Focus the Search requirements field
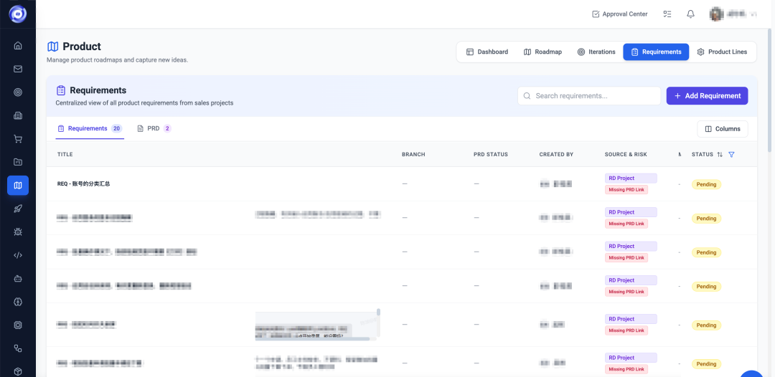The height and width of the screenshot is (377, 775). [x=589, y=96]
